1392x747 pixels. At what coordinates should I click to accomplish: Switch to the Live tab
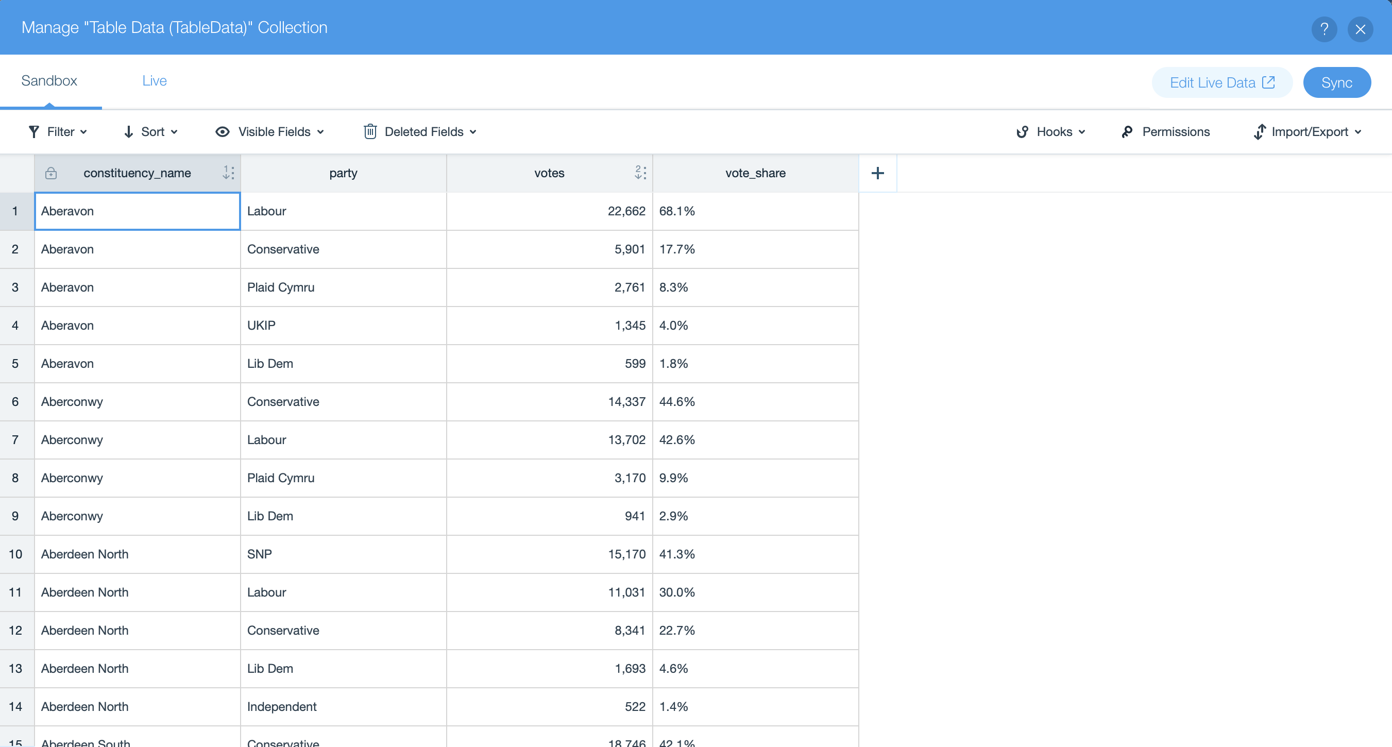[154, 80]
